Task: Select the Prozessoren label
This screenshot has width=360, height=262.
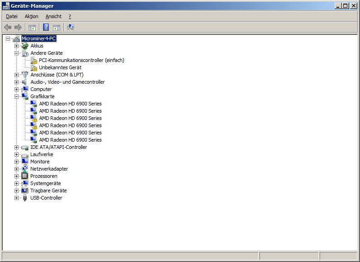Action: [44, 176]
